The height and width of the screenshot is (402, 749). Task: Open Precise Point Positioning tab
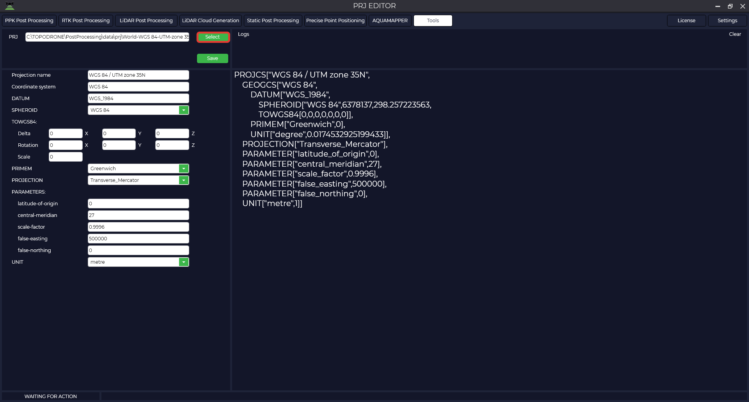click(x=335, y=21)
